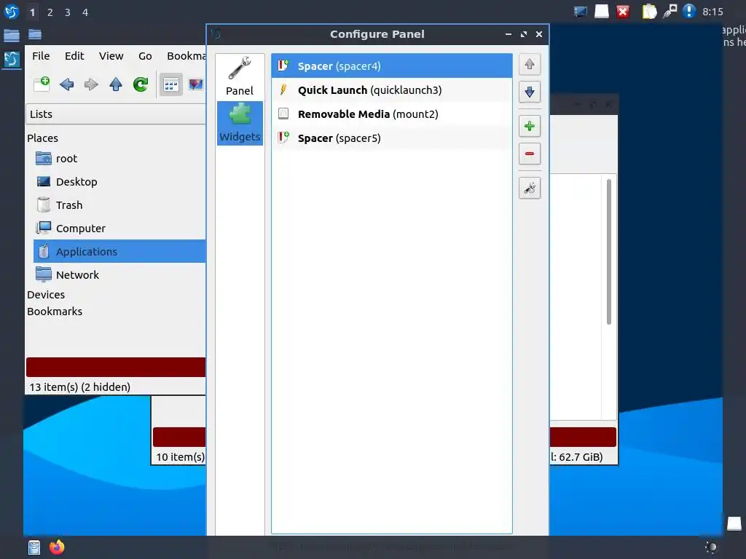Select Removable Media (mount2) widget row
The height and width of the screenshot is (559, 746).
click(391, 114)
